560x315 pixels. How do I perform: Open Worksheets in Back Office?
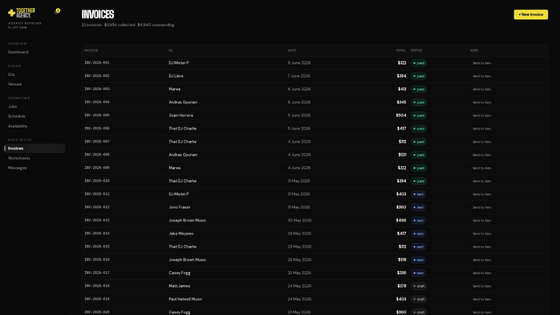19,158
